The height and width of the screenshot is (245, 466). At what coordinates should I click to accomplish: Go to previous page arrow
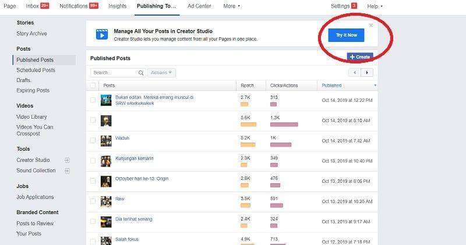355,73
